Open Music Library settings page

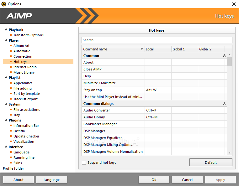(24, 72)
